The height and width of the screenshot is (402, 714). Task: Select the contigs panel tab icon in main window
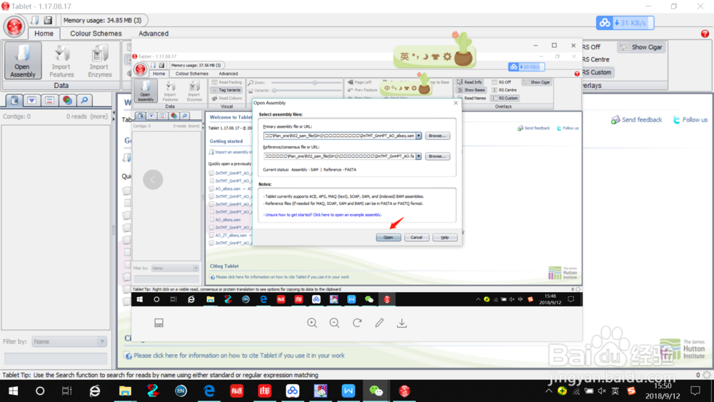click(x=14, y=100)
